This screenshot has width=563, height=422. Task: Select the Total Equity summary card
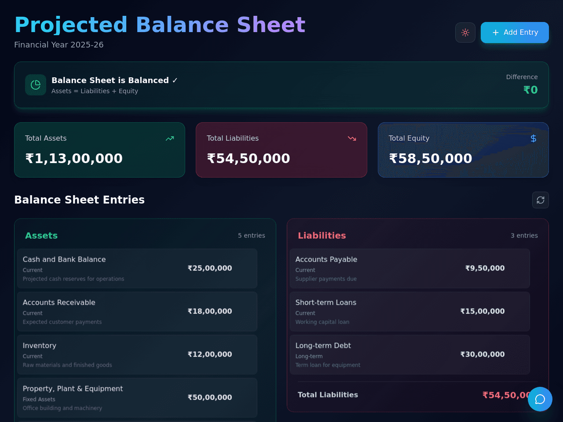463,150
